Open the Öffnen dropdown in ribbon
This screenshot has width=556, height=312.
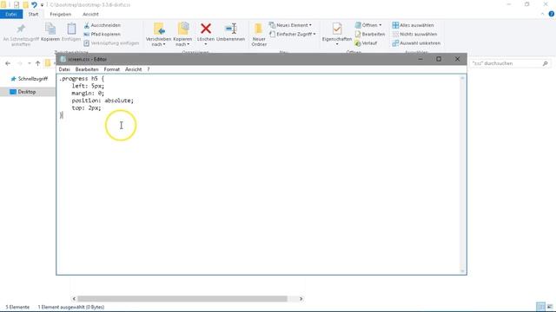[368, 25]
